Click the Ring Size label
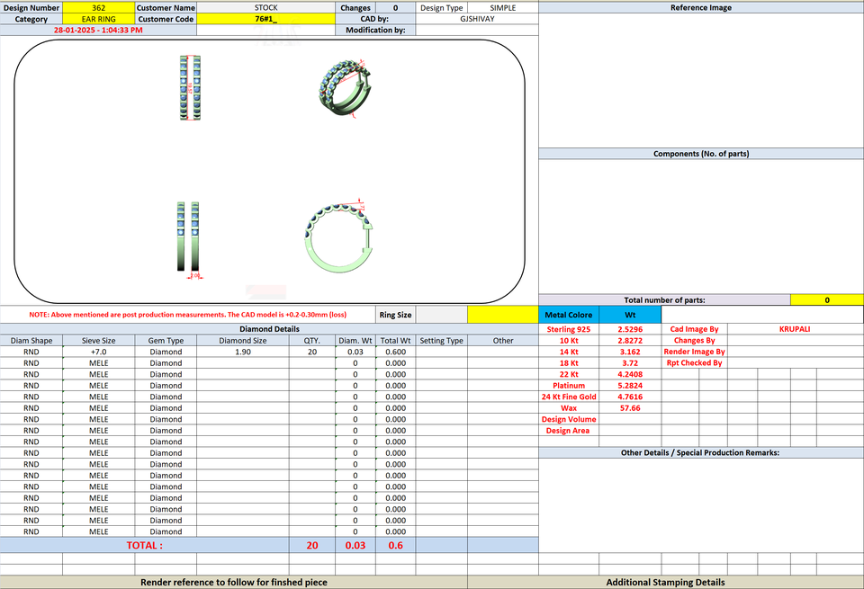The width and height of the screenshot is (864, 589). 395,315
